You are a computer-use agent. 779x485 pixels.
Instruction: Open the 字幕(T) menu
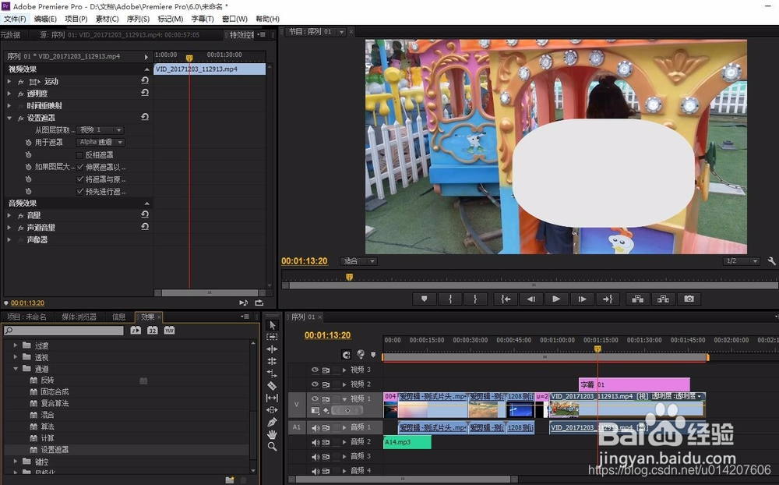203,19
